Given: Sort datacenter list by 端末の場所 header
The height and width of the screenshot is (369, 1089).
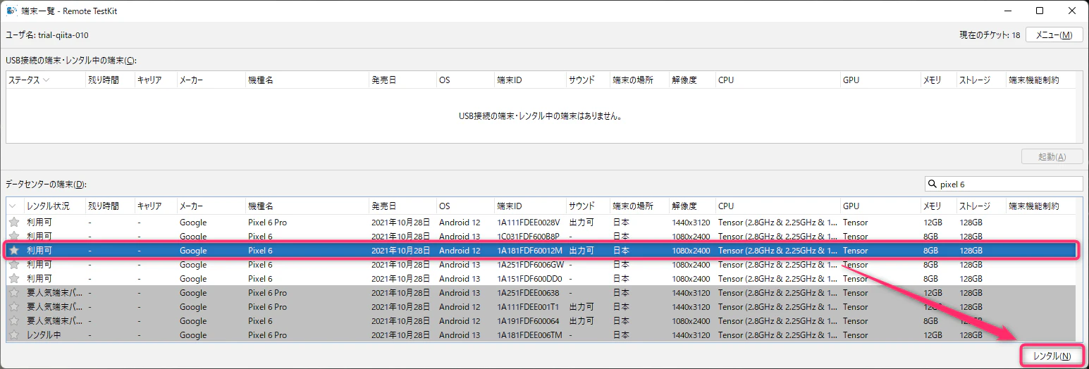Looking at the screenshot, I should [x=639, y=206].
